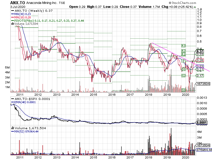Click the green up-arrow beside the Chg value
Viewport: 212px width, 160px height.
click(195, 7)
